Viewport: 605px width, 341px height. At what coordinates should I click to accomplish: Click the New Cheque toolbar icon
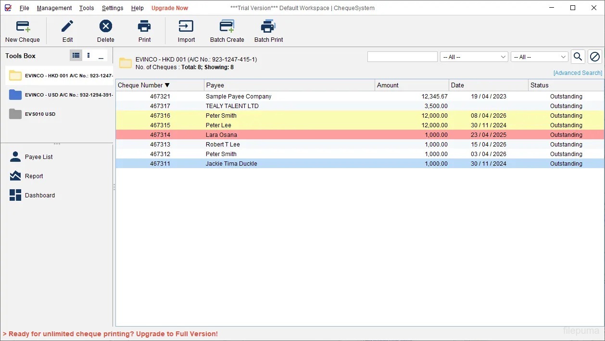23,27
